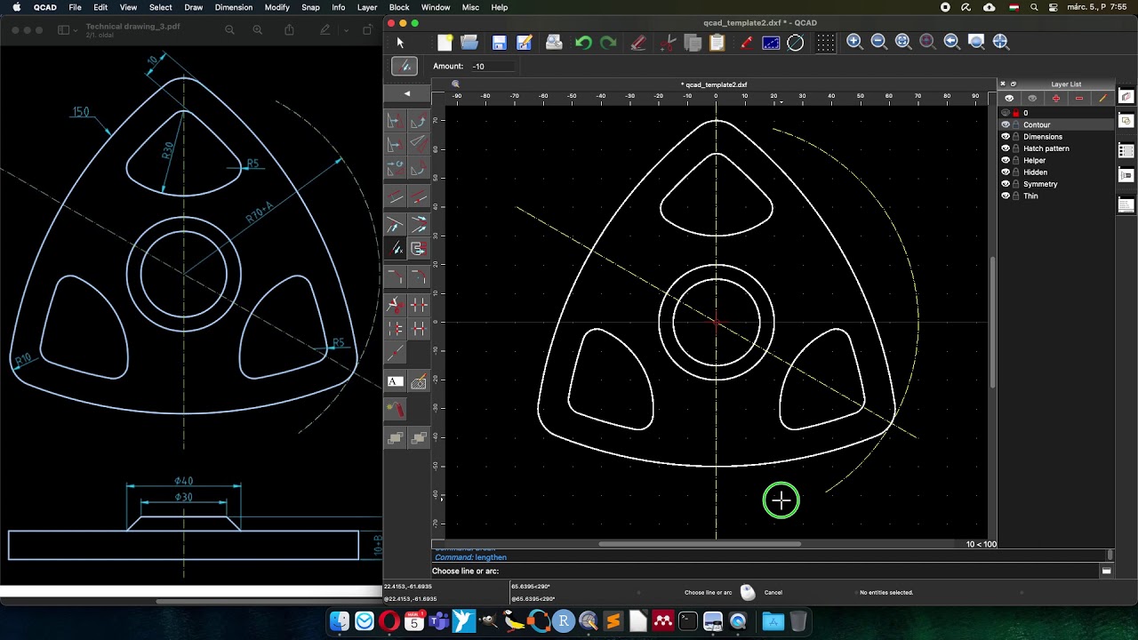Image resolution: width=1138 pixels, height=640 pixels.
Task: Toggle visibility of Contour layer
Action: tap(1006, 124)
